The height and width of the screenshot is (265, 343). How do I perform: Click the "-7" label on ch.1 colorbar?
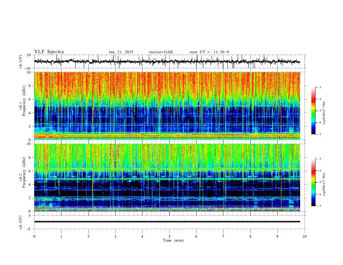coord(319,134)
